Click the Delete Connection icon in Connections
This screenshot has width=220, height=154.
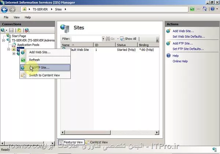click(27, 30)
